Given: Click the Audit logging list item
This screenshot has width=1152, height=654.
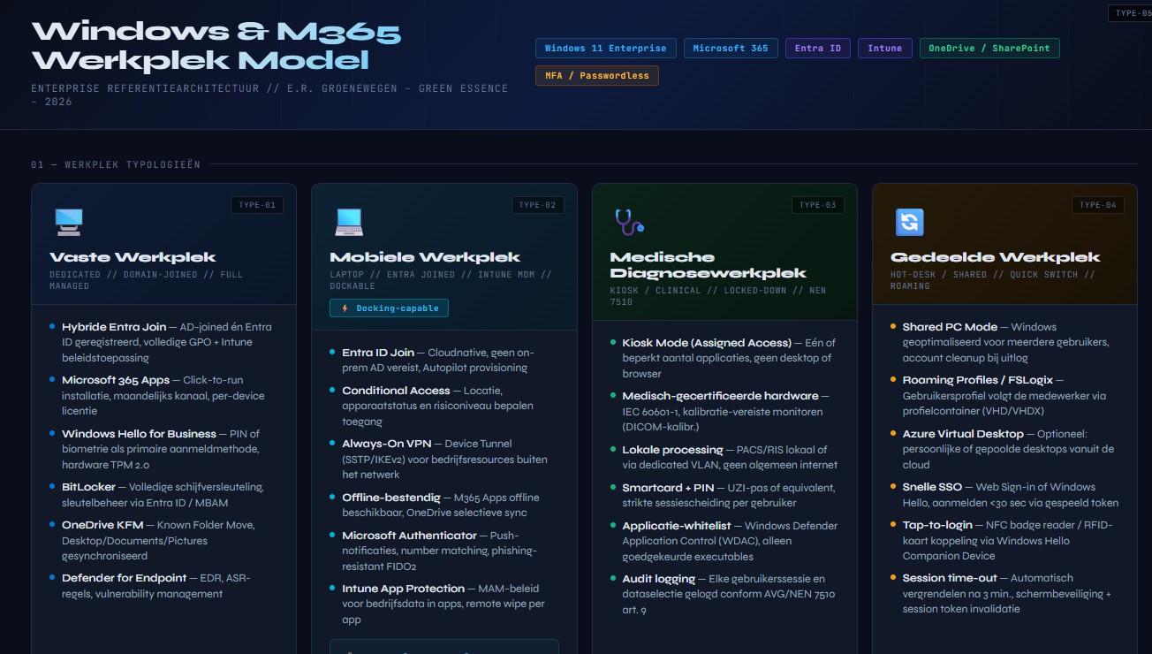Looking at the screenshot, I should click(x=724, y=594).
